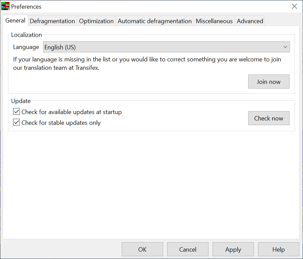
Task: Click the Preferences window title bar
Action: (x=151, y=6)
